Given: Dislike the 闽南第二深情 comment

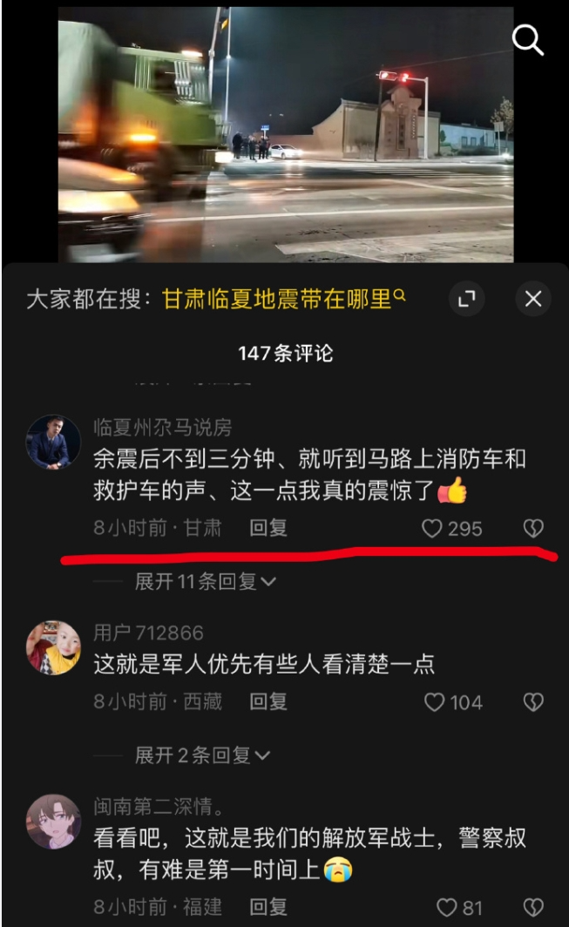Looking at the screenshot, I should 533,908.
